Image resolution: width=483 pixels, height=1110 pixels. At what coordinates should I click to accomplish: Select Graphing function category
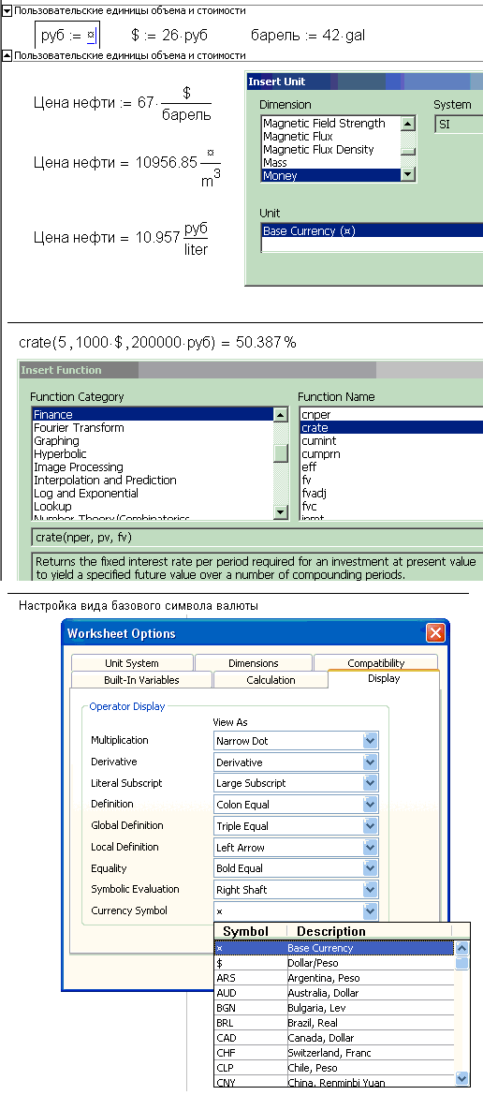click(x=152, y=440)
